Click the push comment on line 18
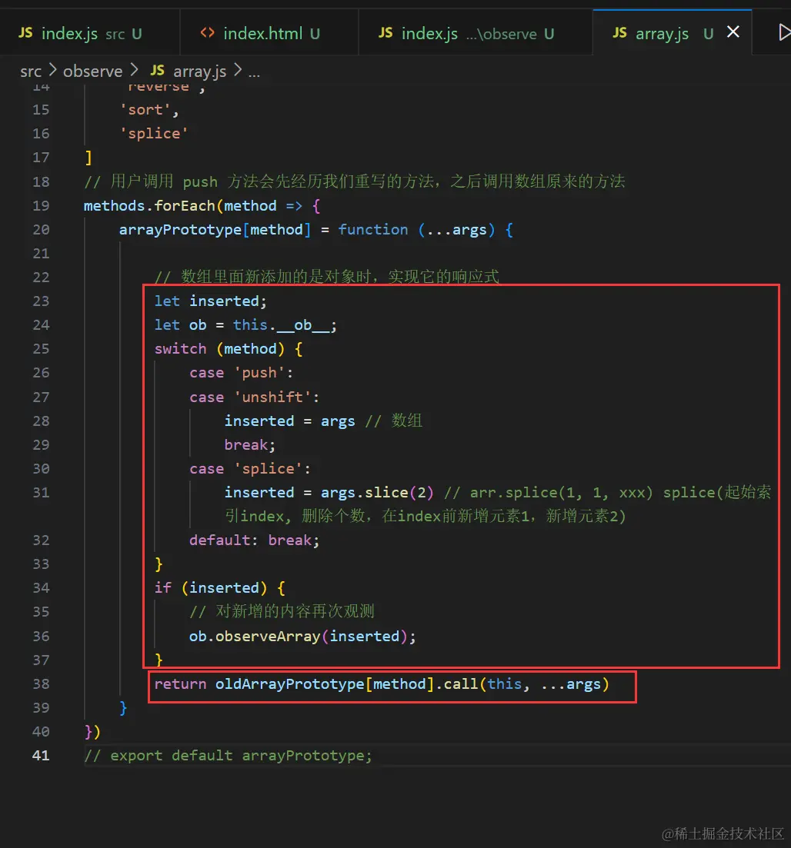 355,181
